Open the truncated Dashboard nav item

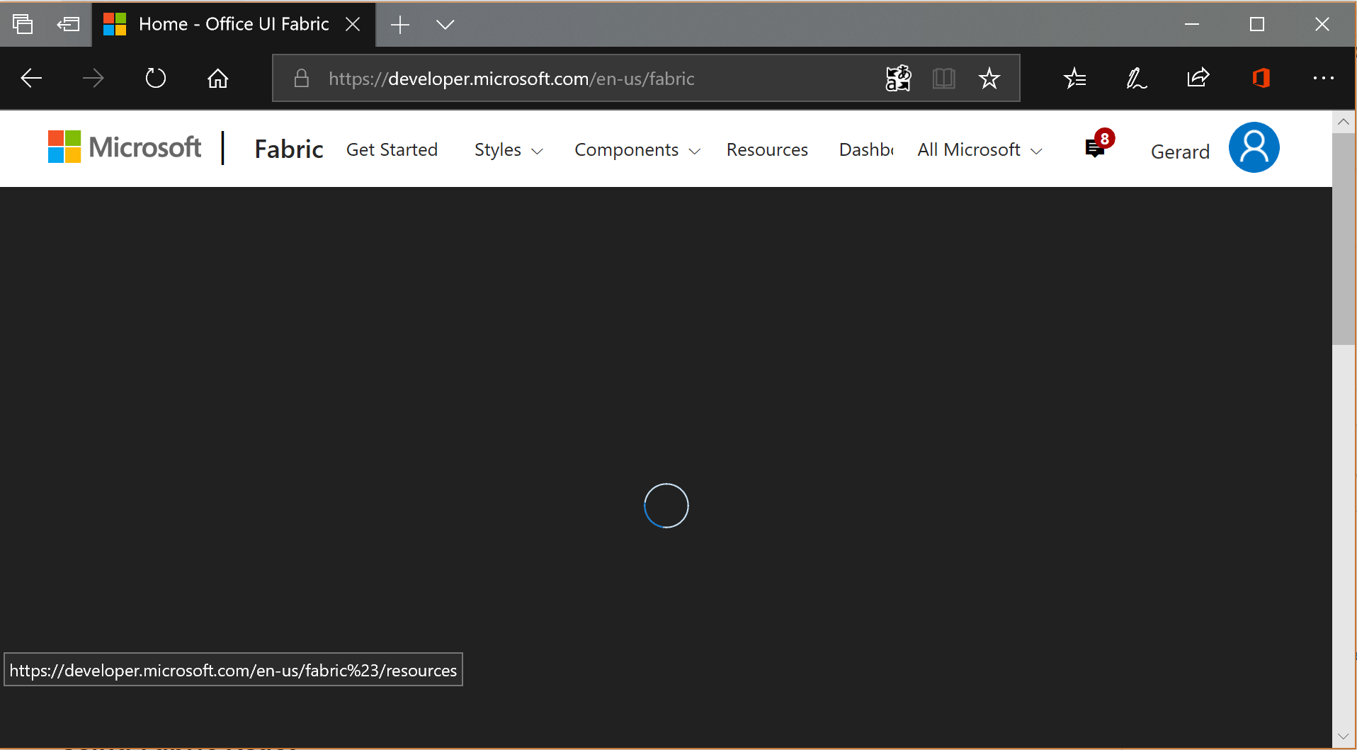point(866,150)
